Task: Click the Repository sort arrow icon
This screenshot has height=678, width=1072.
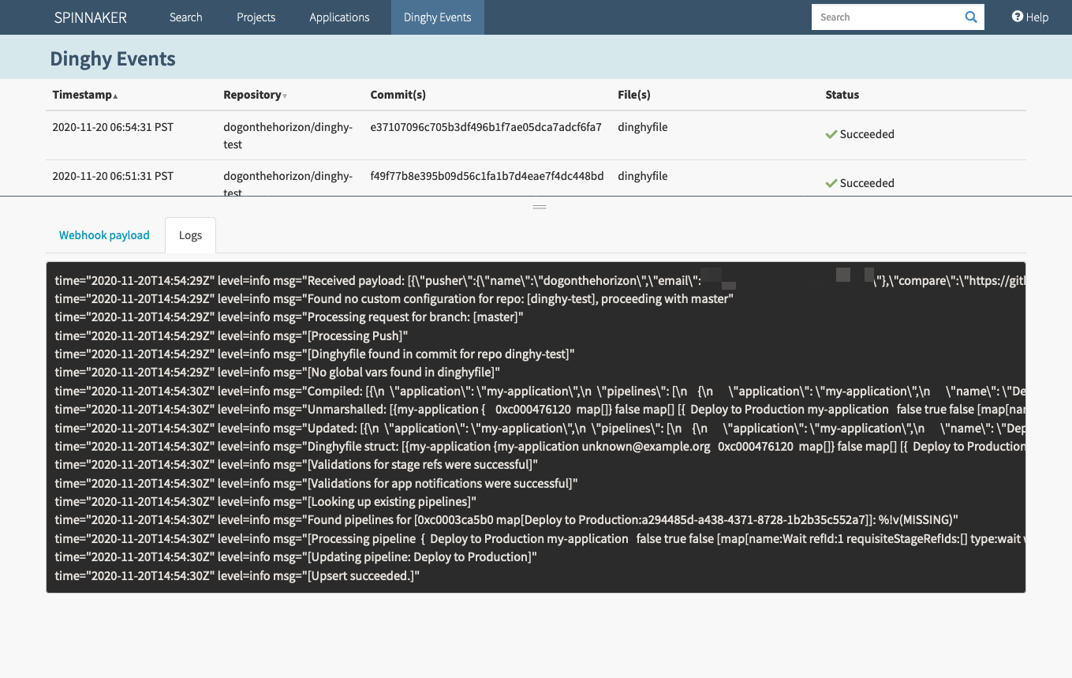Action: [285, 96]
